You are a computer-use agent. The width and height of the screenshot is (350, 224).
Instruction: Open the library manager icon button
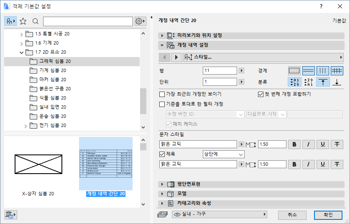click(x=11, y=215)
